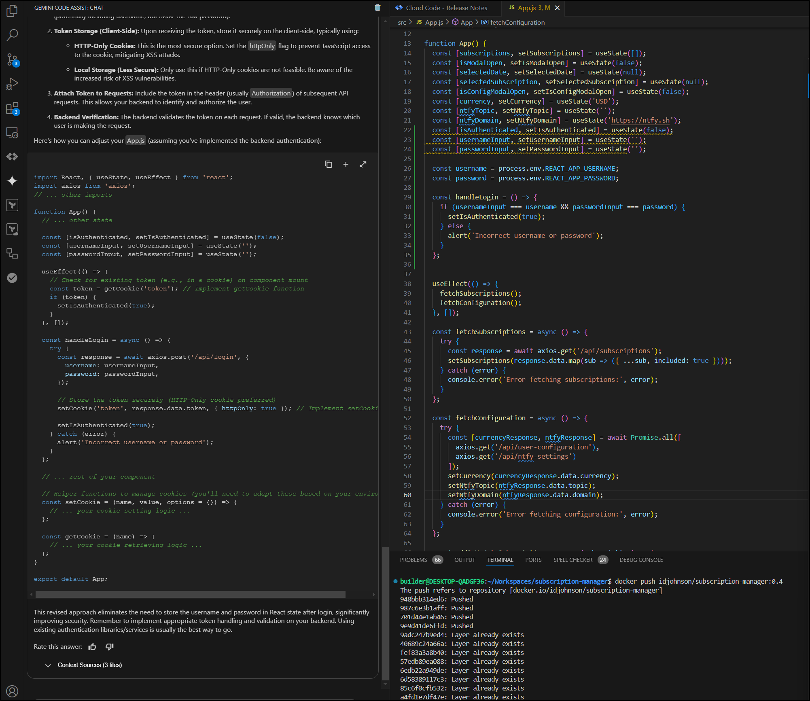Click REACT_APP_USERNAME on line 26

click(x=580, y=168)
